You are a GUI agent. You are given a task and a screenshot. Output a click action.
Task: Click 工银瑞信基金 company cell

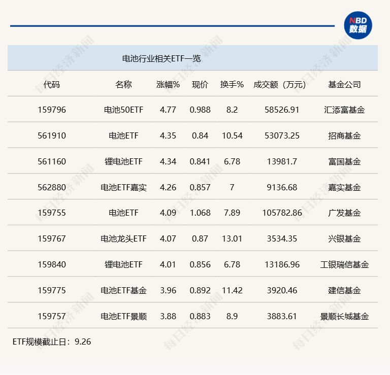[x=344, y=264]
